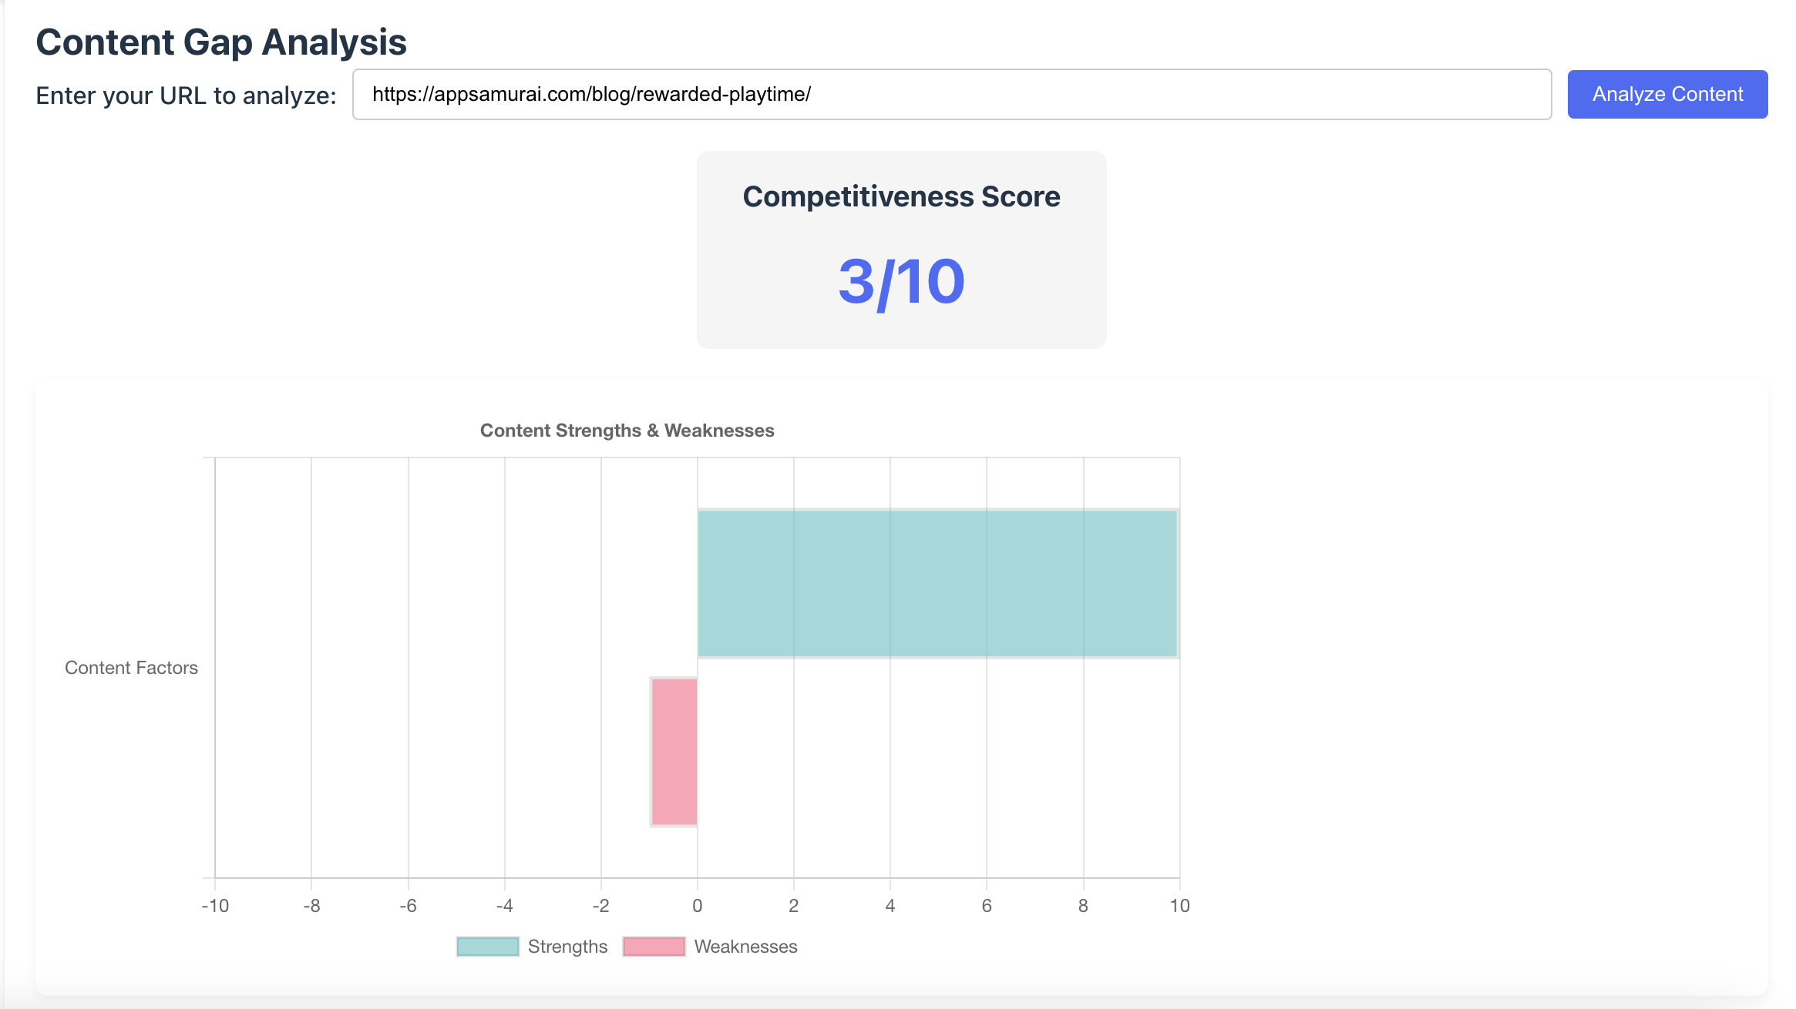This screenshot has height=1009, width=1796.
Task: Focus the URL input field
Action: [951, 95]
